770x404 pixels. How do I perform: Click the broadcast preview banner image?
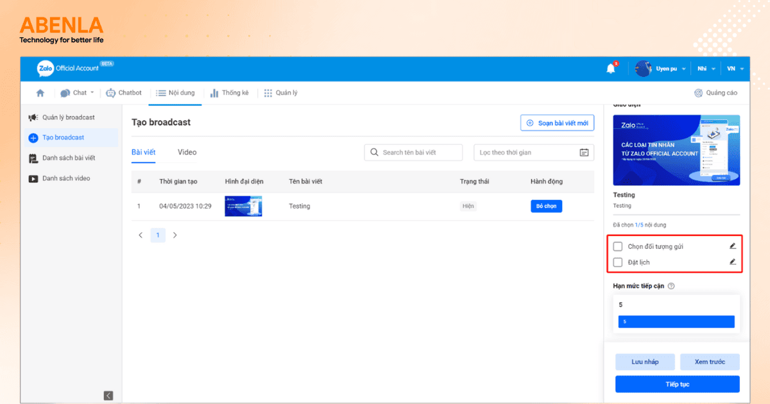[676, 150]
